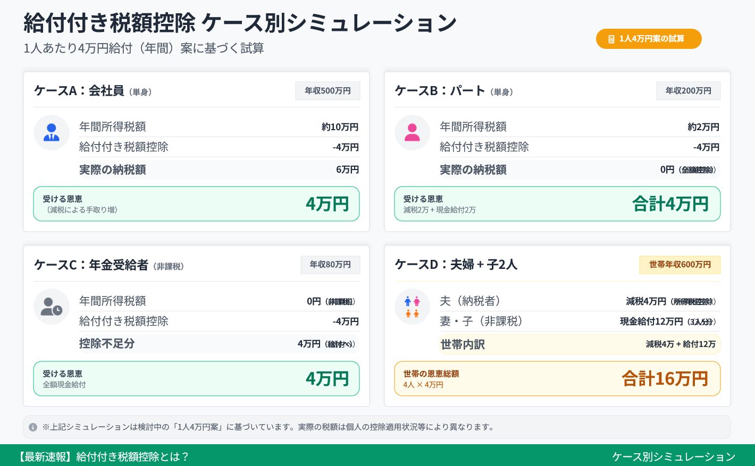Click the pink person icon in Case B

click(412, 132)
